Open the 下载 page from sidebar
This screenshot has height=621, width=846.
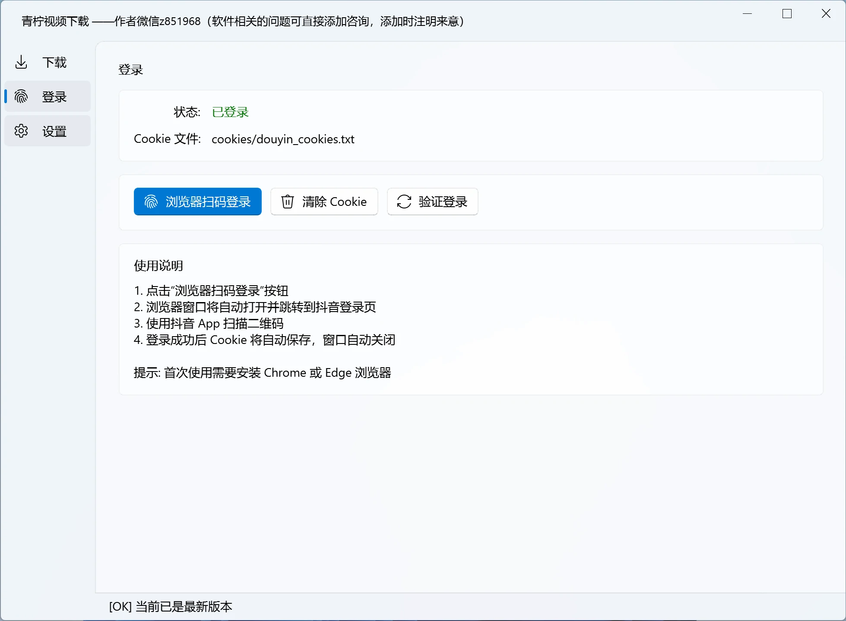[48, 62]
